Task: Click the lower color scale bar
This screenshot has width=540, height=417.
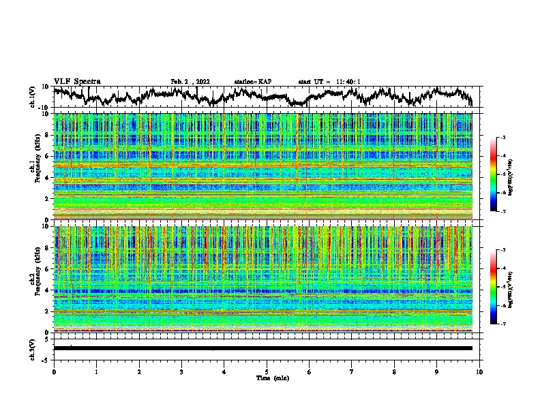Action: coord(494,287)
